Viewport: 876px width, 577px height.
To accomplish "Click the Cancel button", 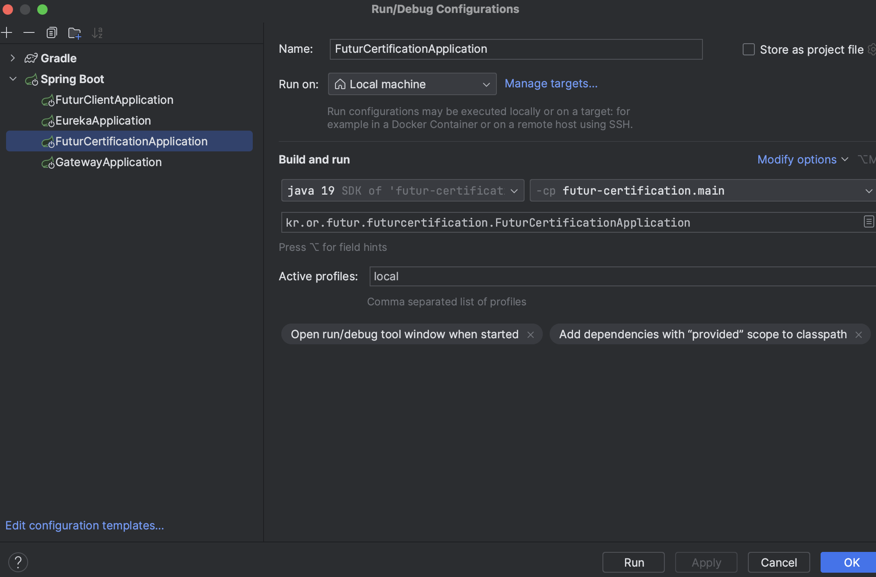I will coord(779,562).
